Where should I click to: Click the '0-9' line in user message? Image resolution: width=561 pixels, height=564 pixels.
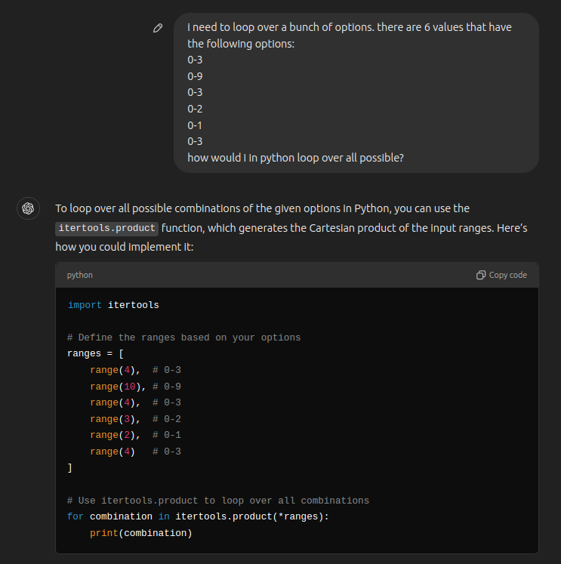click(195, 76)
